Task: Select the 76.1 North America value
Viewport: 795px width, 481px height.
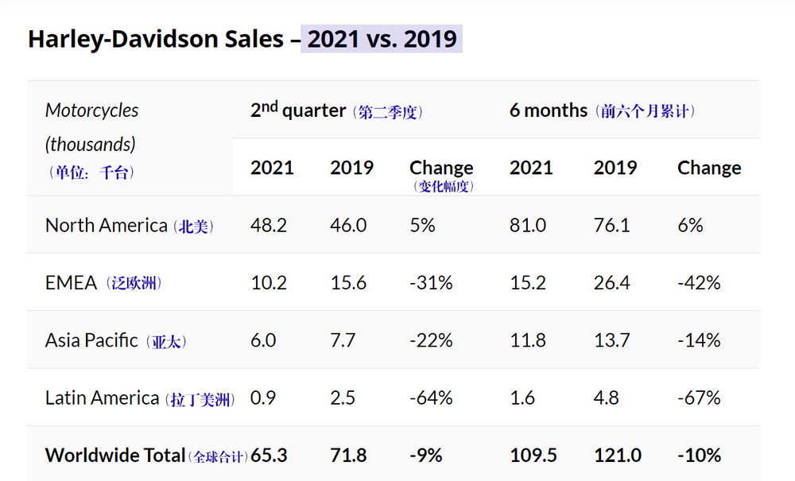Action: (x=611, y=226)
